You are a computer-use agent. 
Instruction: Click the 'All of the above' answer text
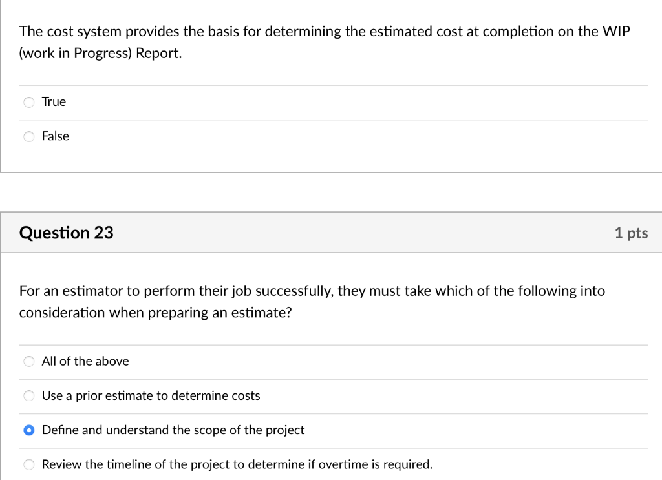[x=85, y=361]
